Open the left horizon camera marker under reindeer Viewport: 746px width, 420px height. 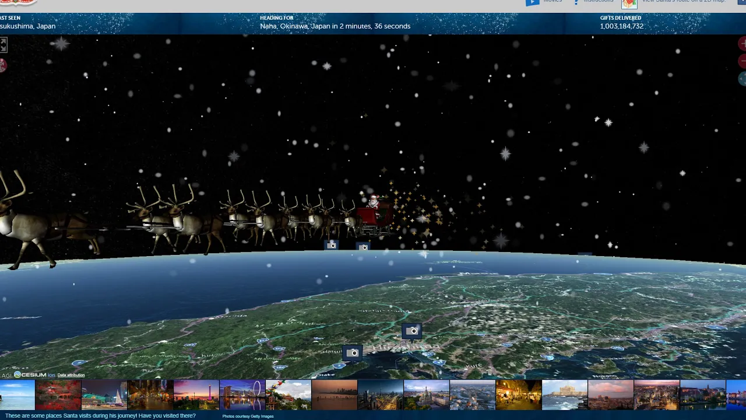pyautogui.click(x=332, y=245)
